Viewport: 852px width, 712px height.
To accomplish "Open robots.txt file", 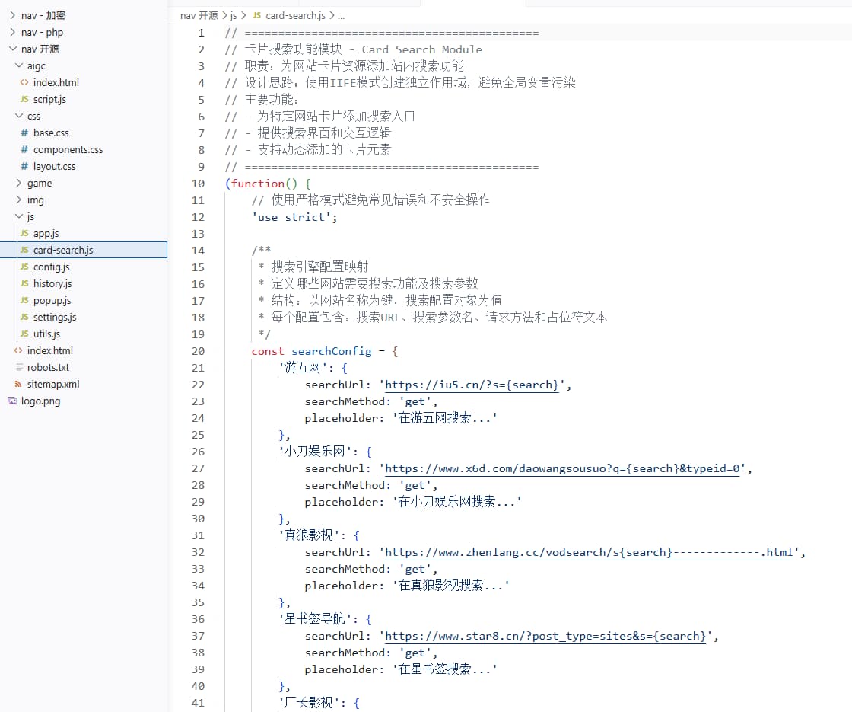I will tap(49, 367).
